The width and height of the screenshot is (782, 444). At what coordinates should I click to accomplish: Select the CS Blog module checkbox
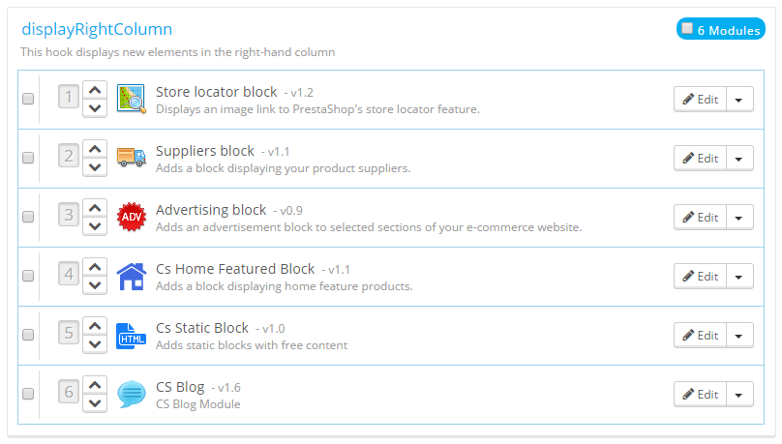28,394
